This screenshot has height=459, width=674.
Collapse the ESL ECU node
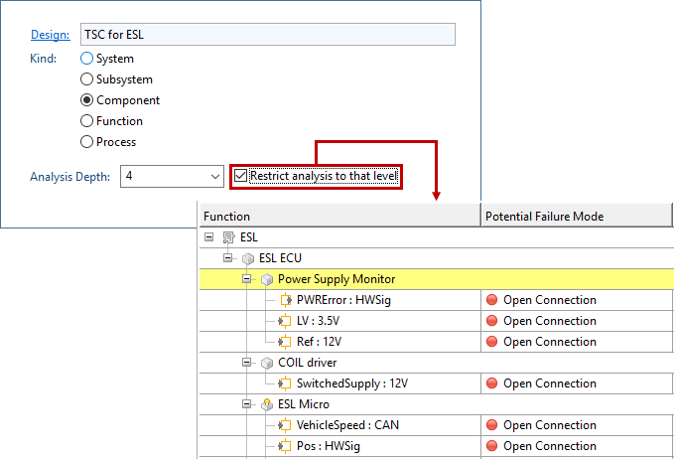pos(228,258)
